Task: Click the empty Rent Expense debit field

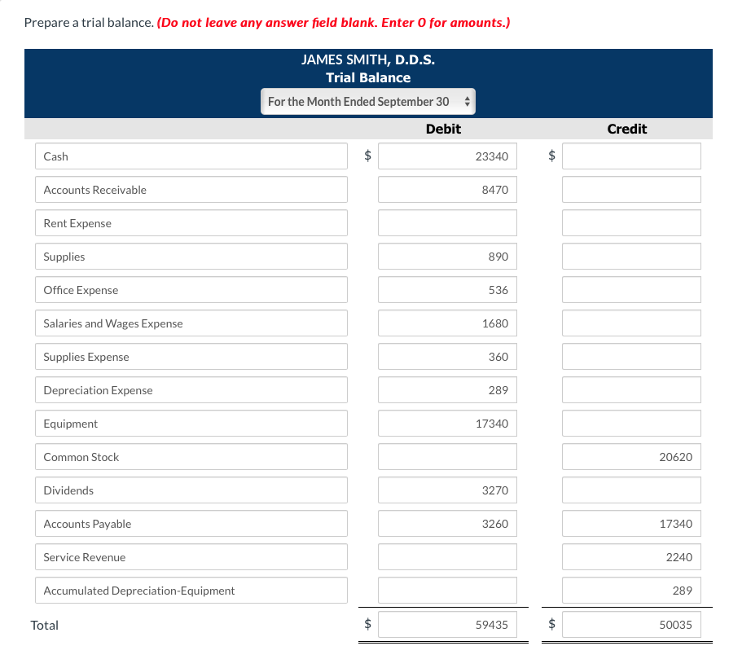Action: point(447,222)
